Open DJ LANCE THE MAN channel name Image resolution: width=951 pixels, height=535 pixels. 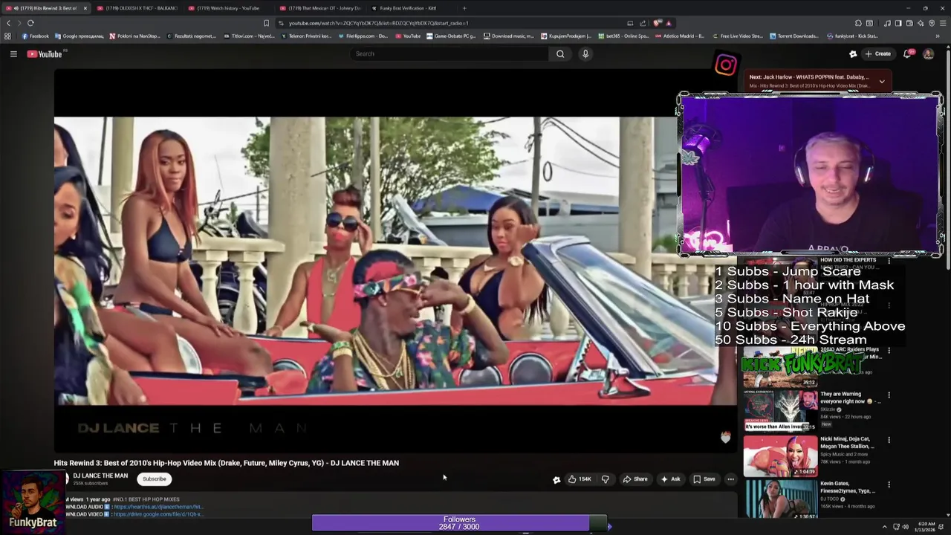(100, 476)
